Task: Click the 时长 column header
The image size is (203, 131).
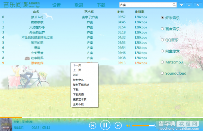Action: [x=120, y=12]
